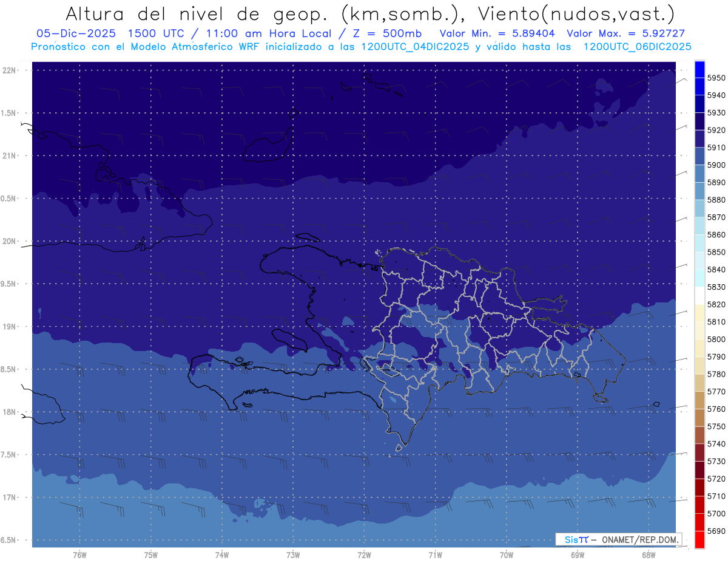Click the '5740' color scale value

716,444
